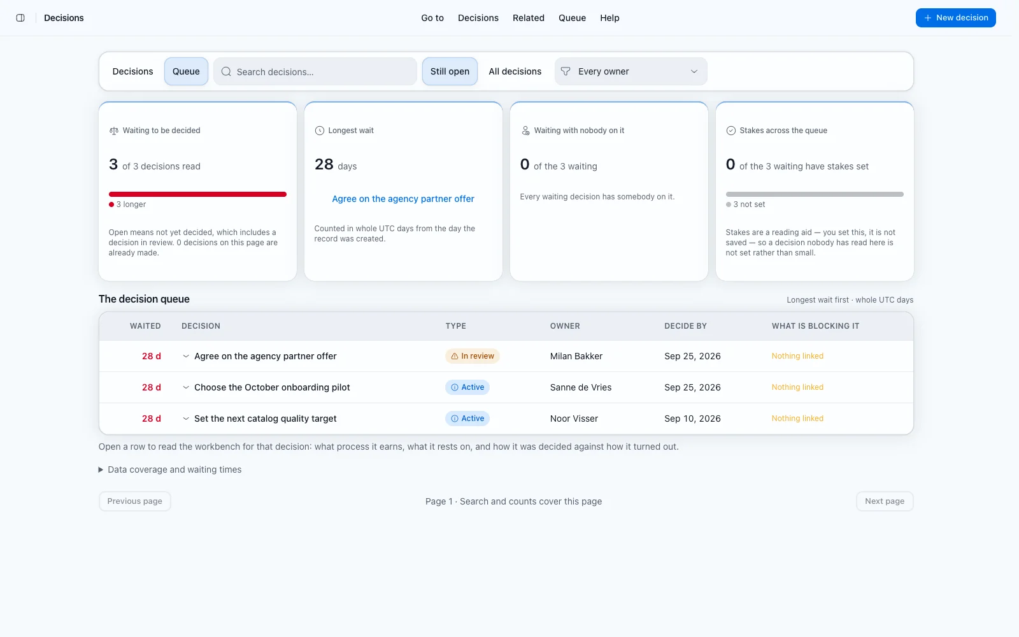The width and height of the screenshot is (1019, 637).
Task: Click the New decision button
Action: pos(955,18)
